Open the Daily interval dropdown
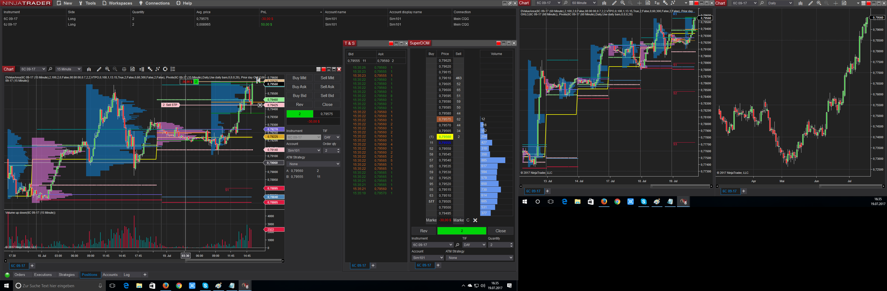887x291 pixels. tap(780, 3)
